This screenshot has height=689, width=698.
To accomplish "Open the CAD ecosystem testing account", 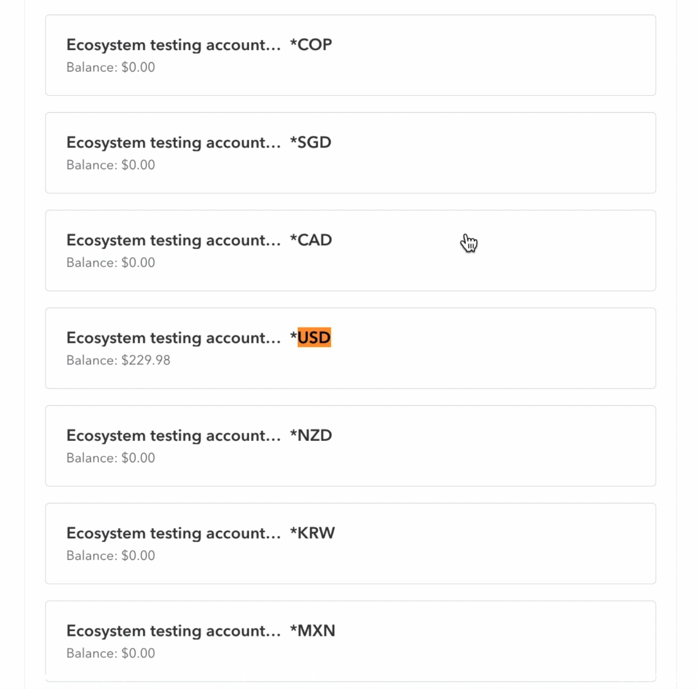I will pos(350,250).
